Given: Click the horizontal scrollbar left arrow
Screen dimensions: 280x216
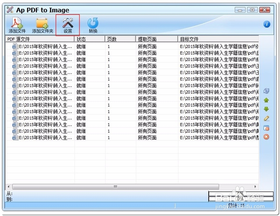Looking at the screenshot, I should 9,187.
